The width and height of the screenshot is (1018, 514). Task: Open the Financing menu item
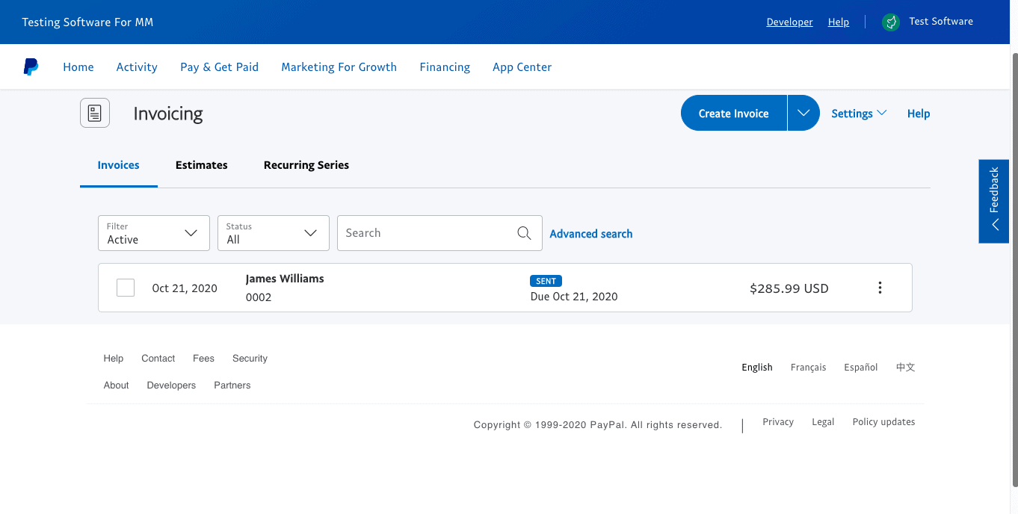(445, 67)
